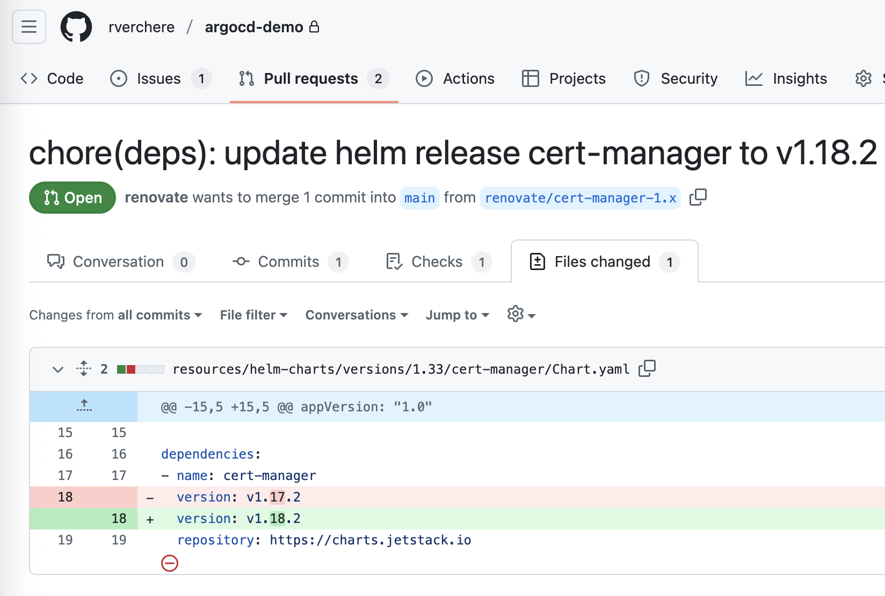Expand the File filter dropdown
The height and width of the screenshot is (596, 885).
[253, 315]
